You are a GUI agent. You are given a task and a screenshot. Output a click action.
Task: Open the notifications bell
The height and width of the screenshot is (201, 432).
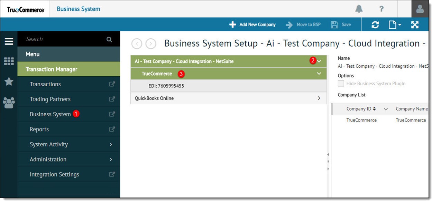pos(359,9)
